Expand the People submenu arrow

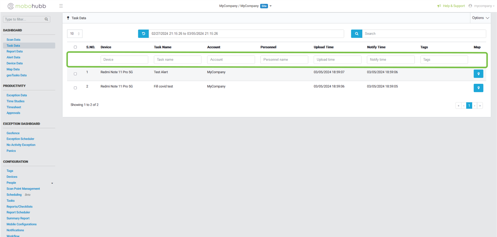click(x=52, y=183)
